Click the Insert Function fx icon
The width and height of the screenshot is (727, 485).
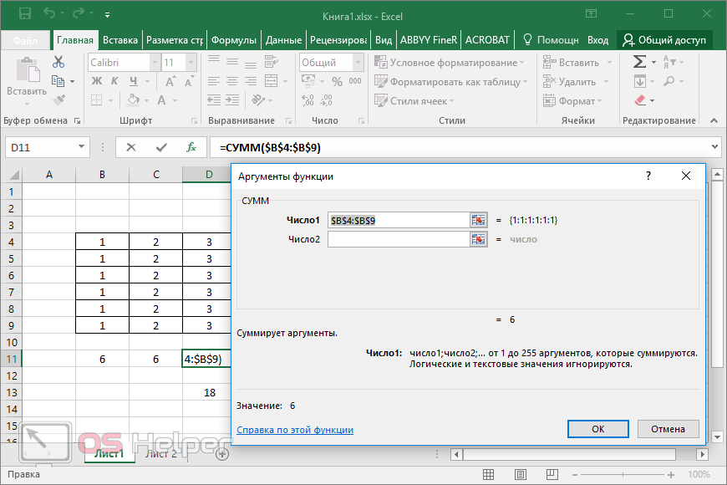[x=191, y=147]
